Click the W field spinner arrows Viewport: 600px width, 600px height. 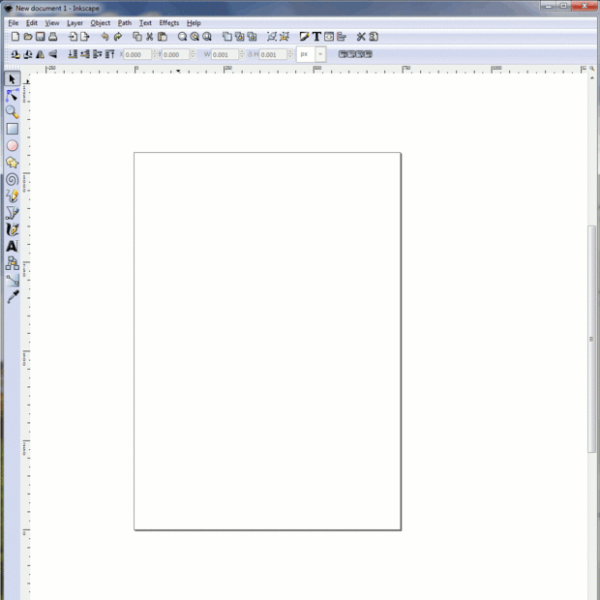click(242, 54)
